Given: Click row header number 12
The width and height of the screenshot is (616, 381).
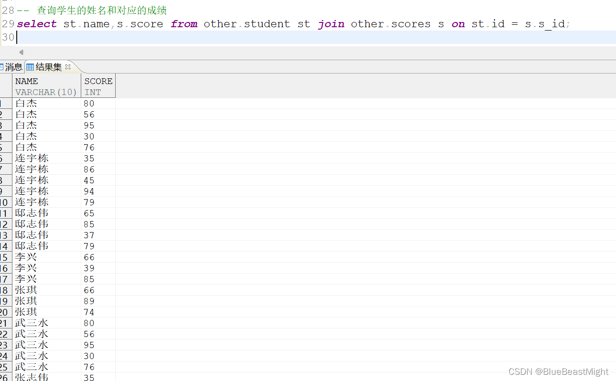Looking at the screenshot, I should [x=6, y=224].
